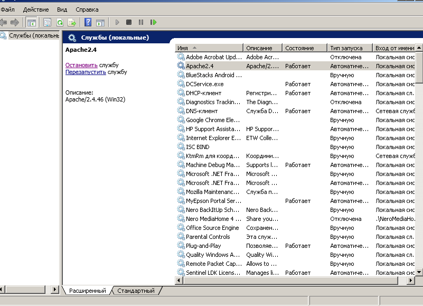The height and width of the screenshot is (306, 423).
Task: Open Properties via toolbar icon
Action: pyautogui.click(x=48, y=22)
